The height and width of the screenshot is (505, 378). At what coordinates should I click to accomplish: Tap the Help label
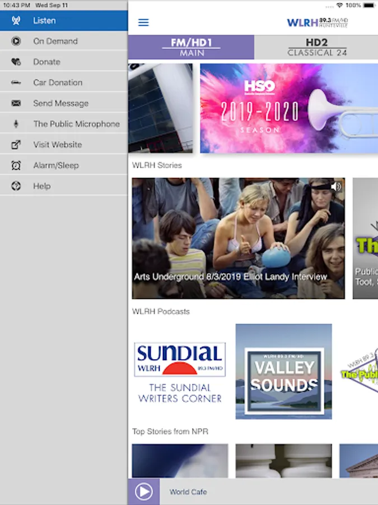[x=42, y=186]
